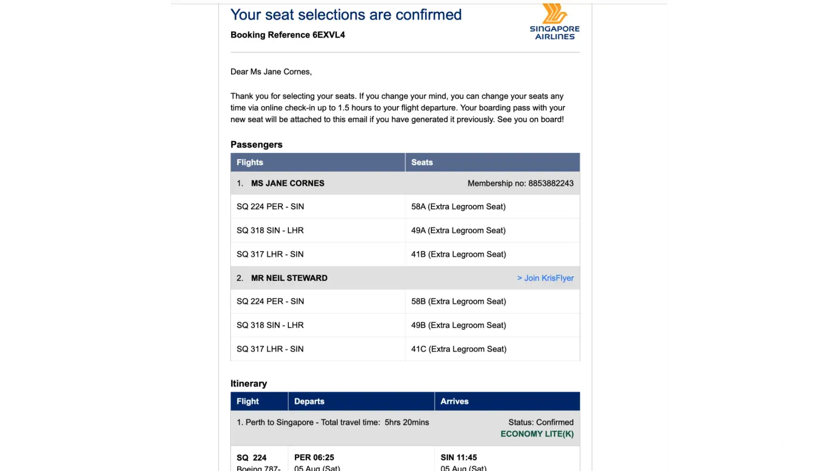The width and height of the screenshot is (839, 471).
Task: Click the 41C Extra Legroom Seat cell
Action: click(458, 349)
